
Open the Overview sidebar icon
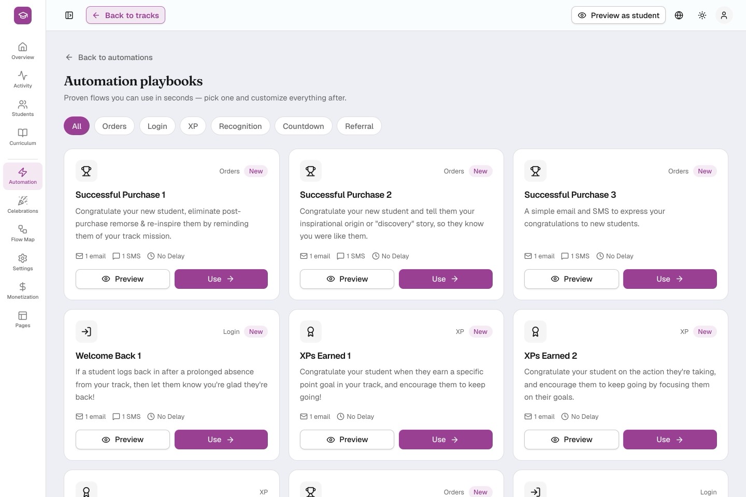[x=23, y=51]
